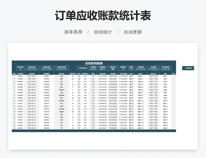Screen dimensions: 206x158
Task: Click the order count value 20
Action: click(x=20, y=69)
